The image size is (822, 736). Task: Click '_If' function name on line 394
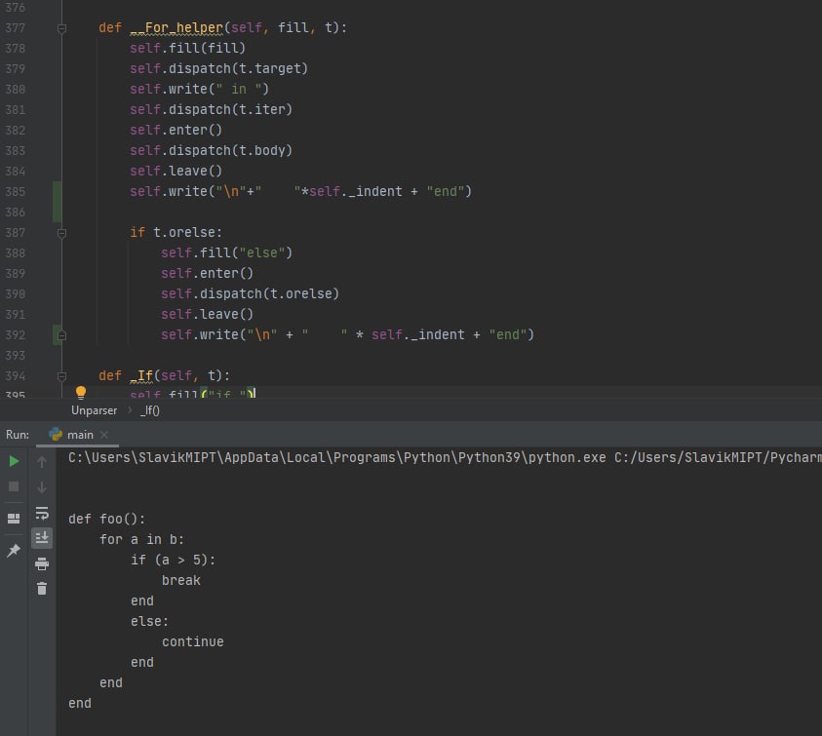(x=141, y=376)
